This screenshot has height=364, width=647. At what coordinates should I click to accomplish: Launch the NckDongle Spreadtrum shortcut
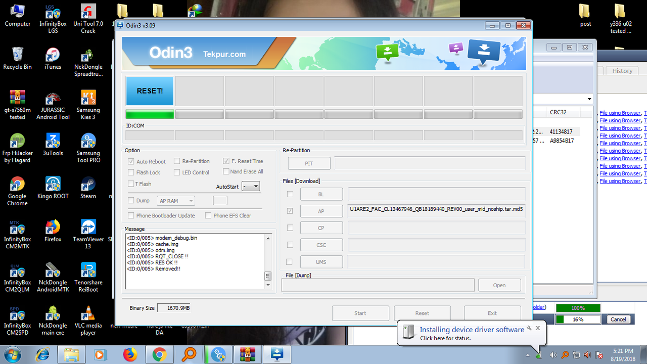88,62
